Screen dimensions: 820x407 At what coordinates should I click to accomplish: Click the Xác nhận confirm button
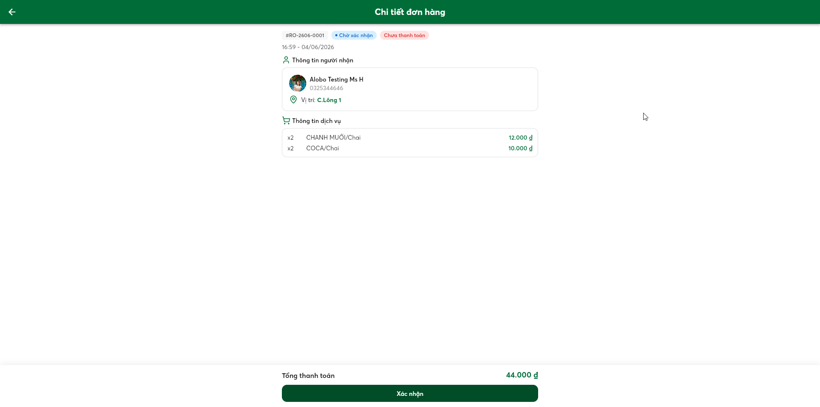point(410,393)
